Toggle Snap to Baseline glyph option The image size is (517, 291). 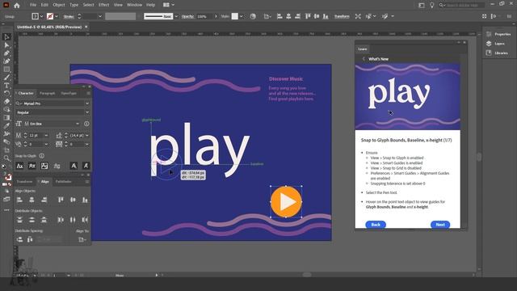coord(19,166)
